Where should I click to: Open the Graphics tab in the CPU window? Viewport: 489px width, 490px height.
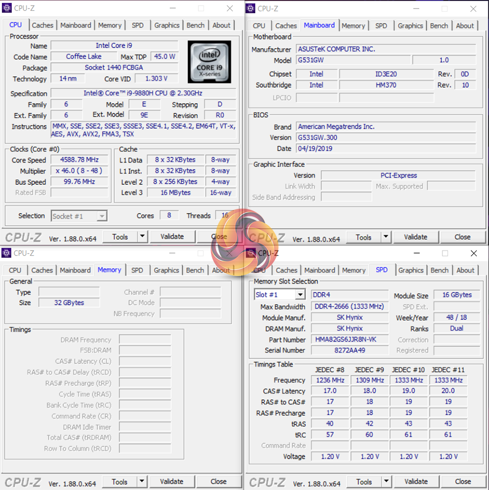pos(167,25)
